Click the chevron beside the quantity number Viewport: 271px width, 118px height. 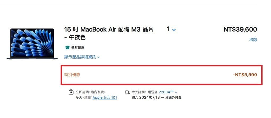(174, 30)
